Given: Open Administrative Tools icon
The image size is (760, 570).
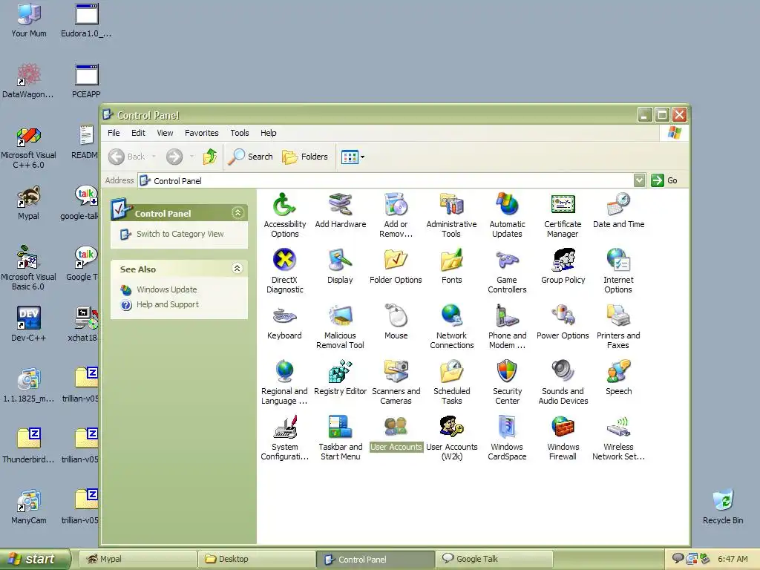Looking at the screenshot, I should [x=451, y=215].
